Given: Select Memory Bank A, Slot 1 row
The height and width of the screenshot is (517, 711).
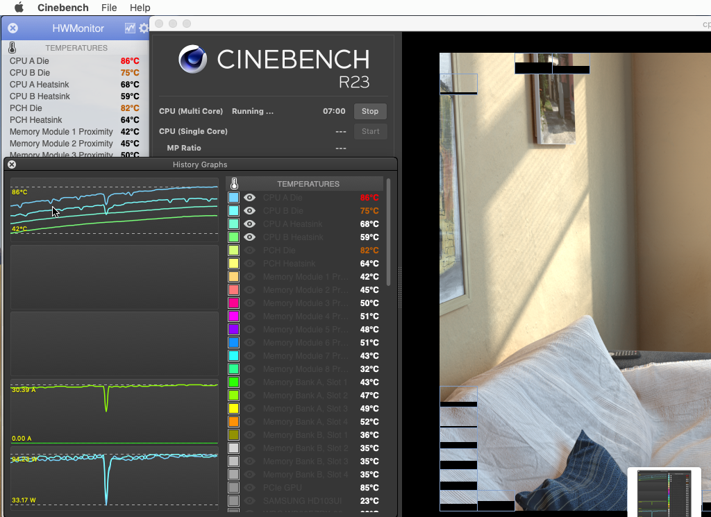Looking at the screenshot, I should (x=305, y=382).
